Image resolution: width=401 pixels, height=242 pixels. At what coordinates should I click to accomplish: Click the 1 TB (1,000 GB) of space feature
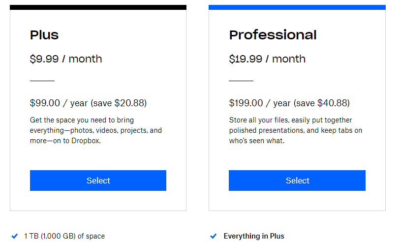click(x=64, y=236)
